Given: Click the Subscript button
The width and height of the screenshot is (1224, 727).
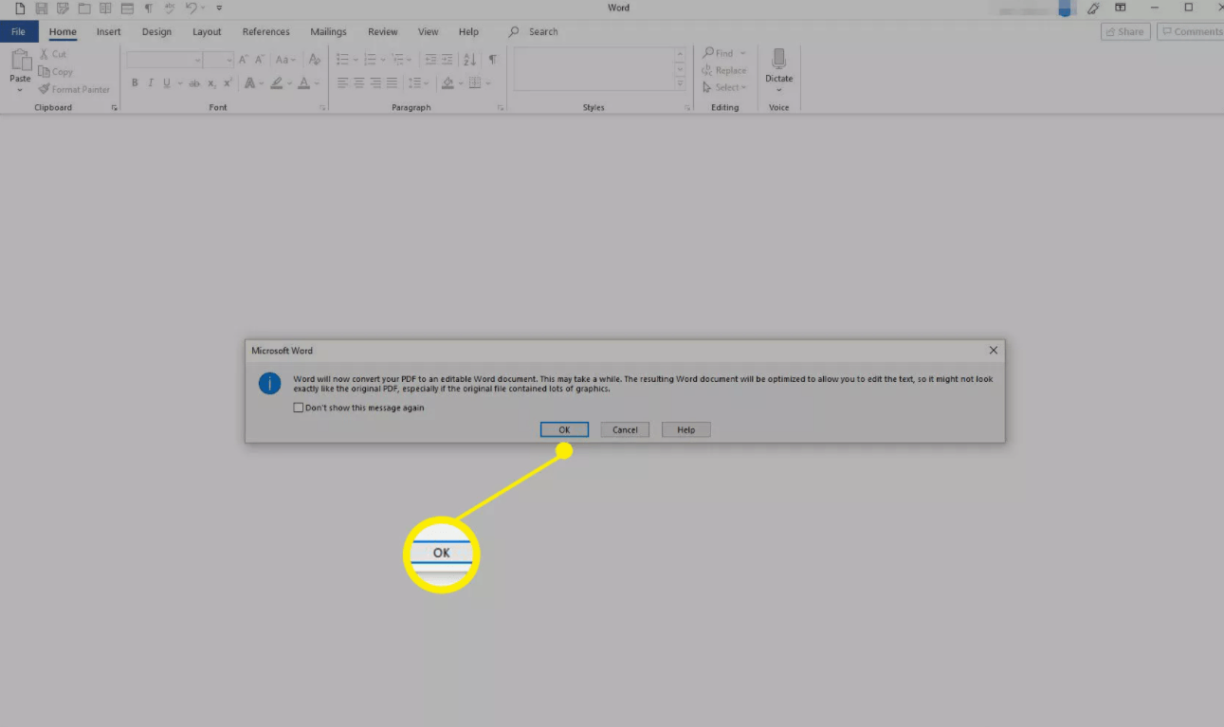Looking at the screenshot, I should (x=211, y=83).
